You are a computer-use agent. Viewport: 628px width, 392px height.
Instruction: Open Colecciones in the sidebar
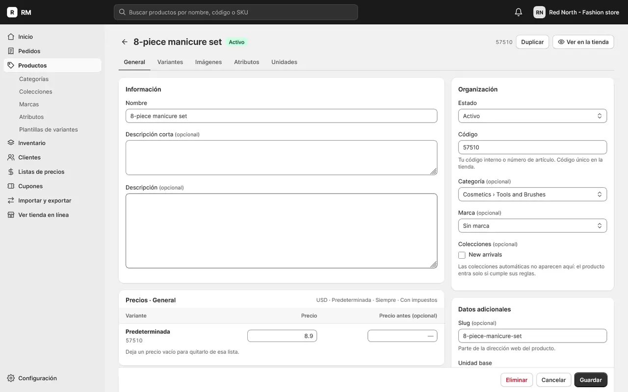pos(36,92)
